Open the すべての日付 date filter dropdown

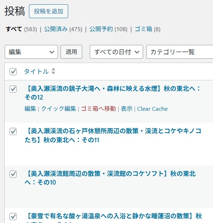(116, 52)
